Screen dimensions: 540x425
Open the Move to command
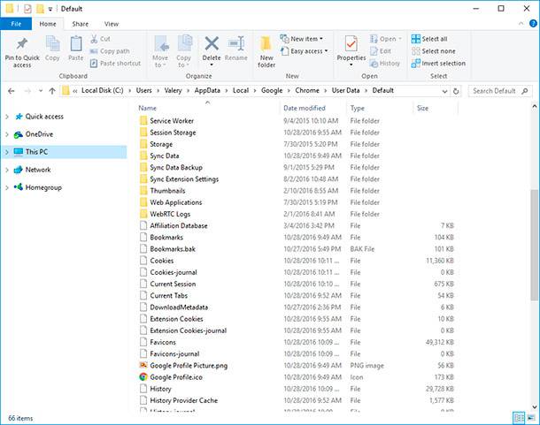coord(160,51)
